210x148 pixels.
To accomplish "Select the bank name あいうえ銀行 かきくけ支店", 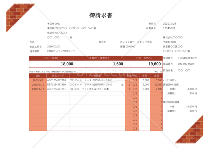I will (x=136, y=42).
